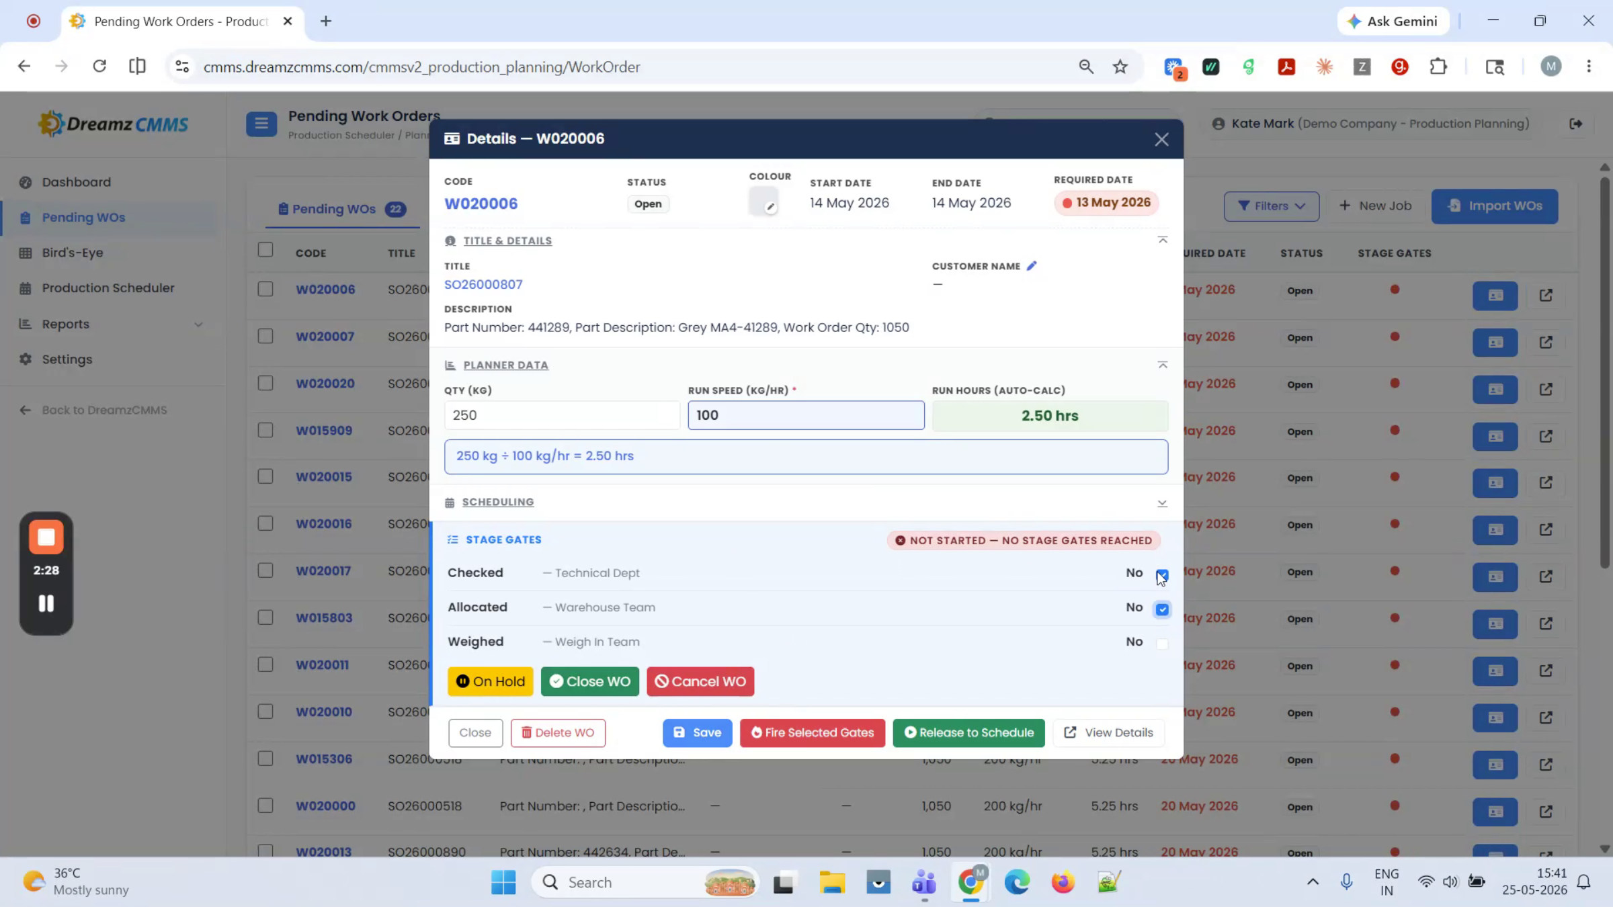Open details card icon for W020020 row
Screen dimensions: 1613x907
1495,390
